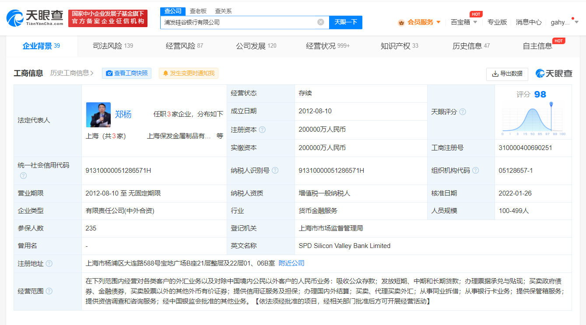This screenshot has height=325, width=586.
Task: Click the 天眼评分 score distribution chart
Action: pos(533,119)
